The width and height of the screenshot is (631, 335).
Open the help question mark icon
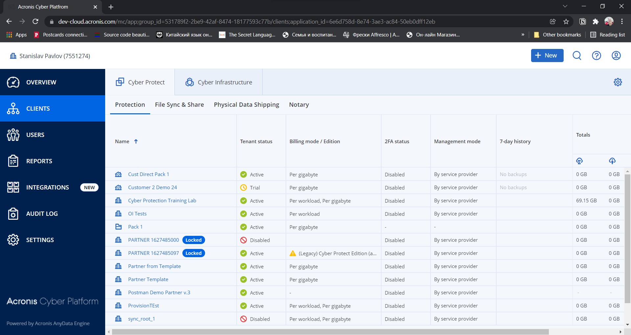[596, 56]
